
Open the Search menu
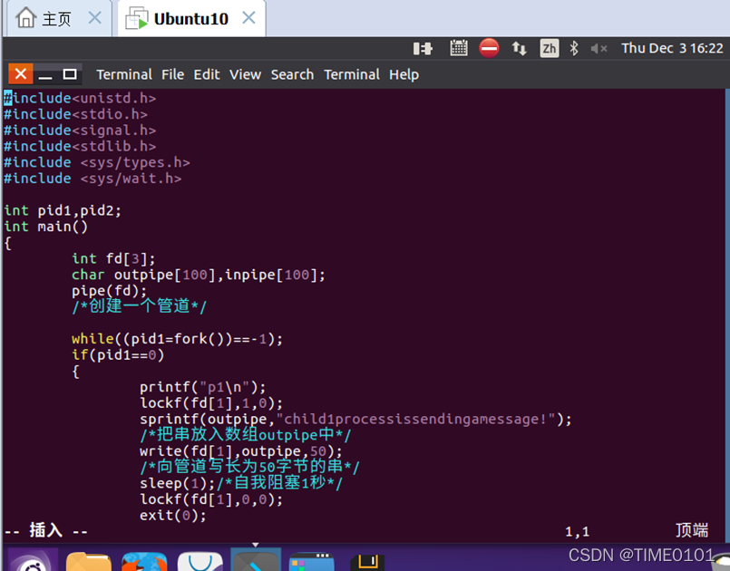(x=292, y=74)
